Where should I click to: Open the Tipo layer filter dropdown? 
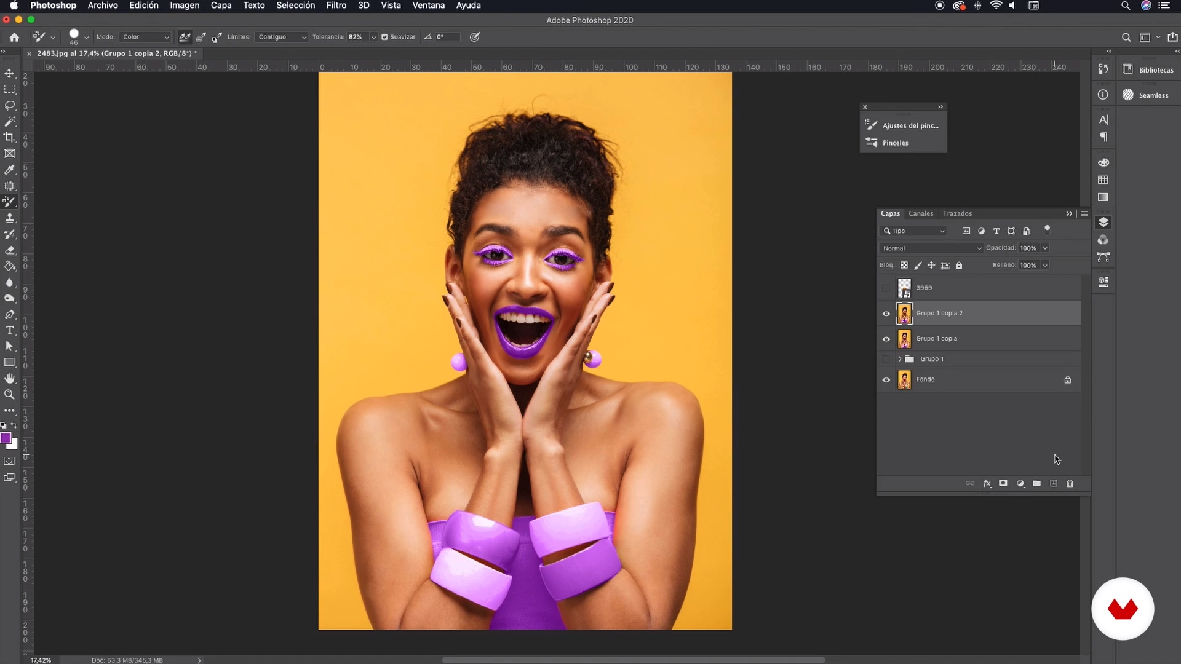click(x=913, y=231)
